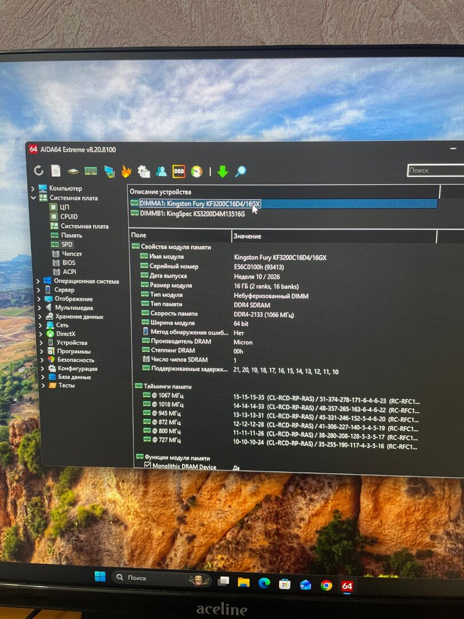
Task: Select the SPD tree entry
Action: 66,244
